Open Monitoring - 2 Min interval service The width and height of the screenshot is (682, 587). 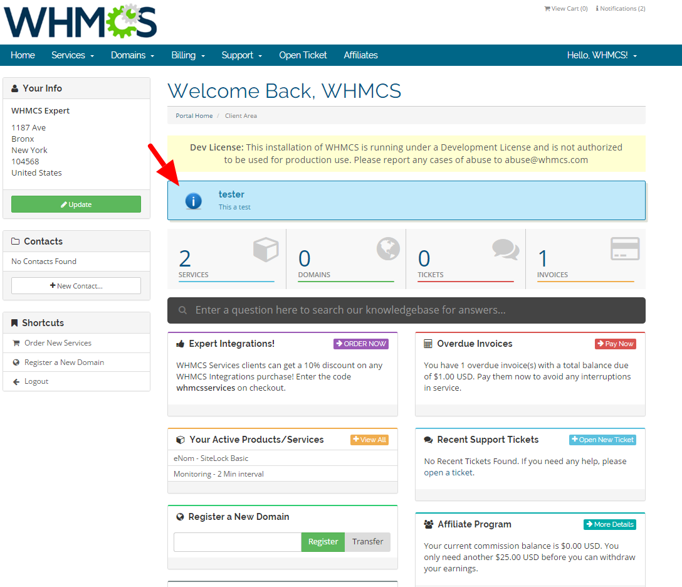point(283,474)
